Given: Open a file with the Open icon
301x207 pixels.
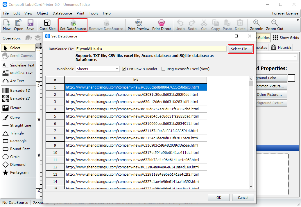Looking at the screenshot, I should (x=18, y=25).
